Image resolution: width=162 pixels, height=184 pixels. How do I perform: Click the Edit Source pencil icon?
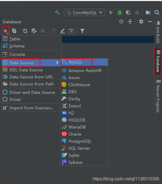point(62,31)
